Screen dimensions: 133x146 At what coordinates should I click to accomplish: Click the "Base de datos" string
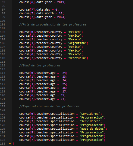click(x=92, y=129)
